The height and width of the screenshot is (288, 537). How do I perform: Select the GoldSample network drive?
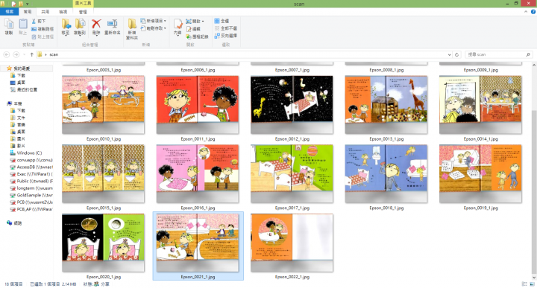pyautogui.click(x=31, y=195)
